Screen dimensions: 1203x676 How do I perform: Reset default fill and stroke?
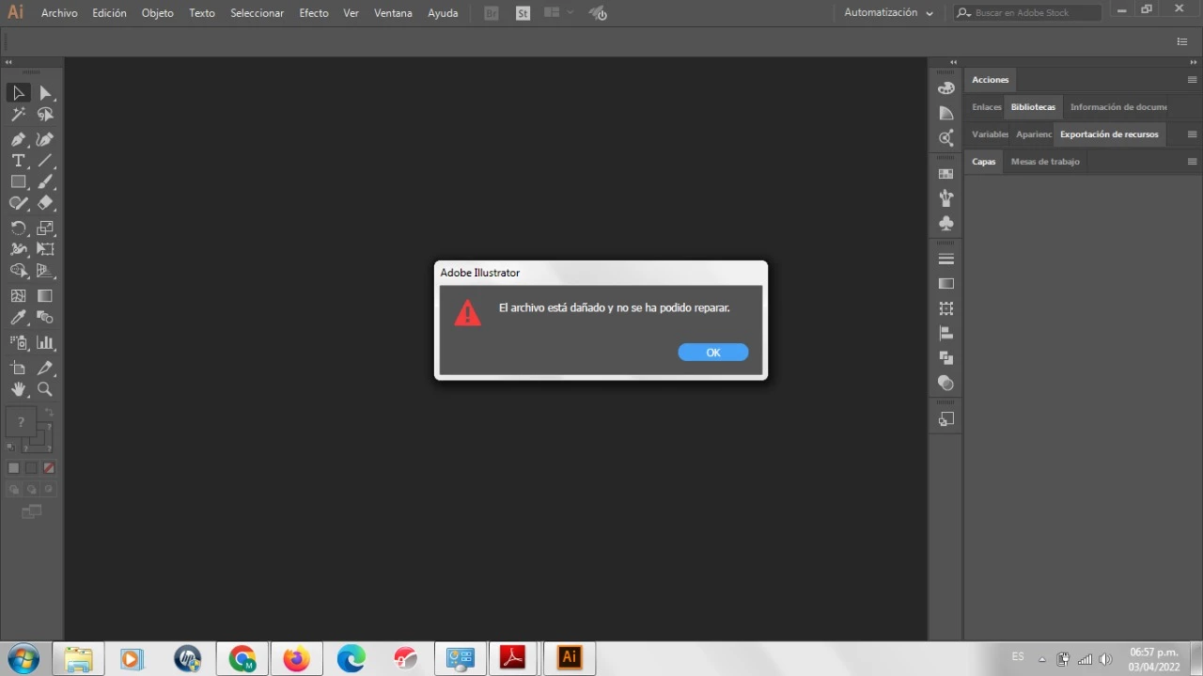[x=11, y=448]
